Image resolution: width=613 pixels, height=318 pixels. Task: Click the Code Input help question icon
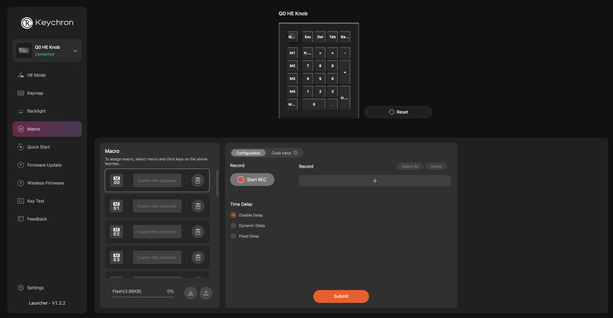coord(295,153)
